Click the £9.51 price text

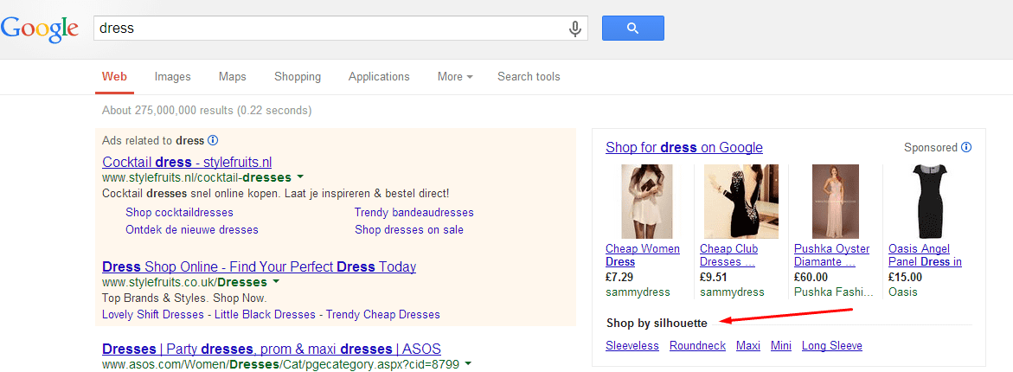tap(714, 277)
